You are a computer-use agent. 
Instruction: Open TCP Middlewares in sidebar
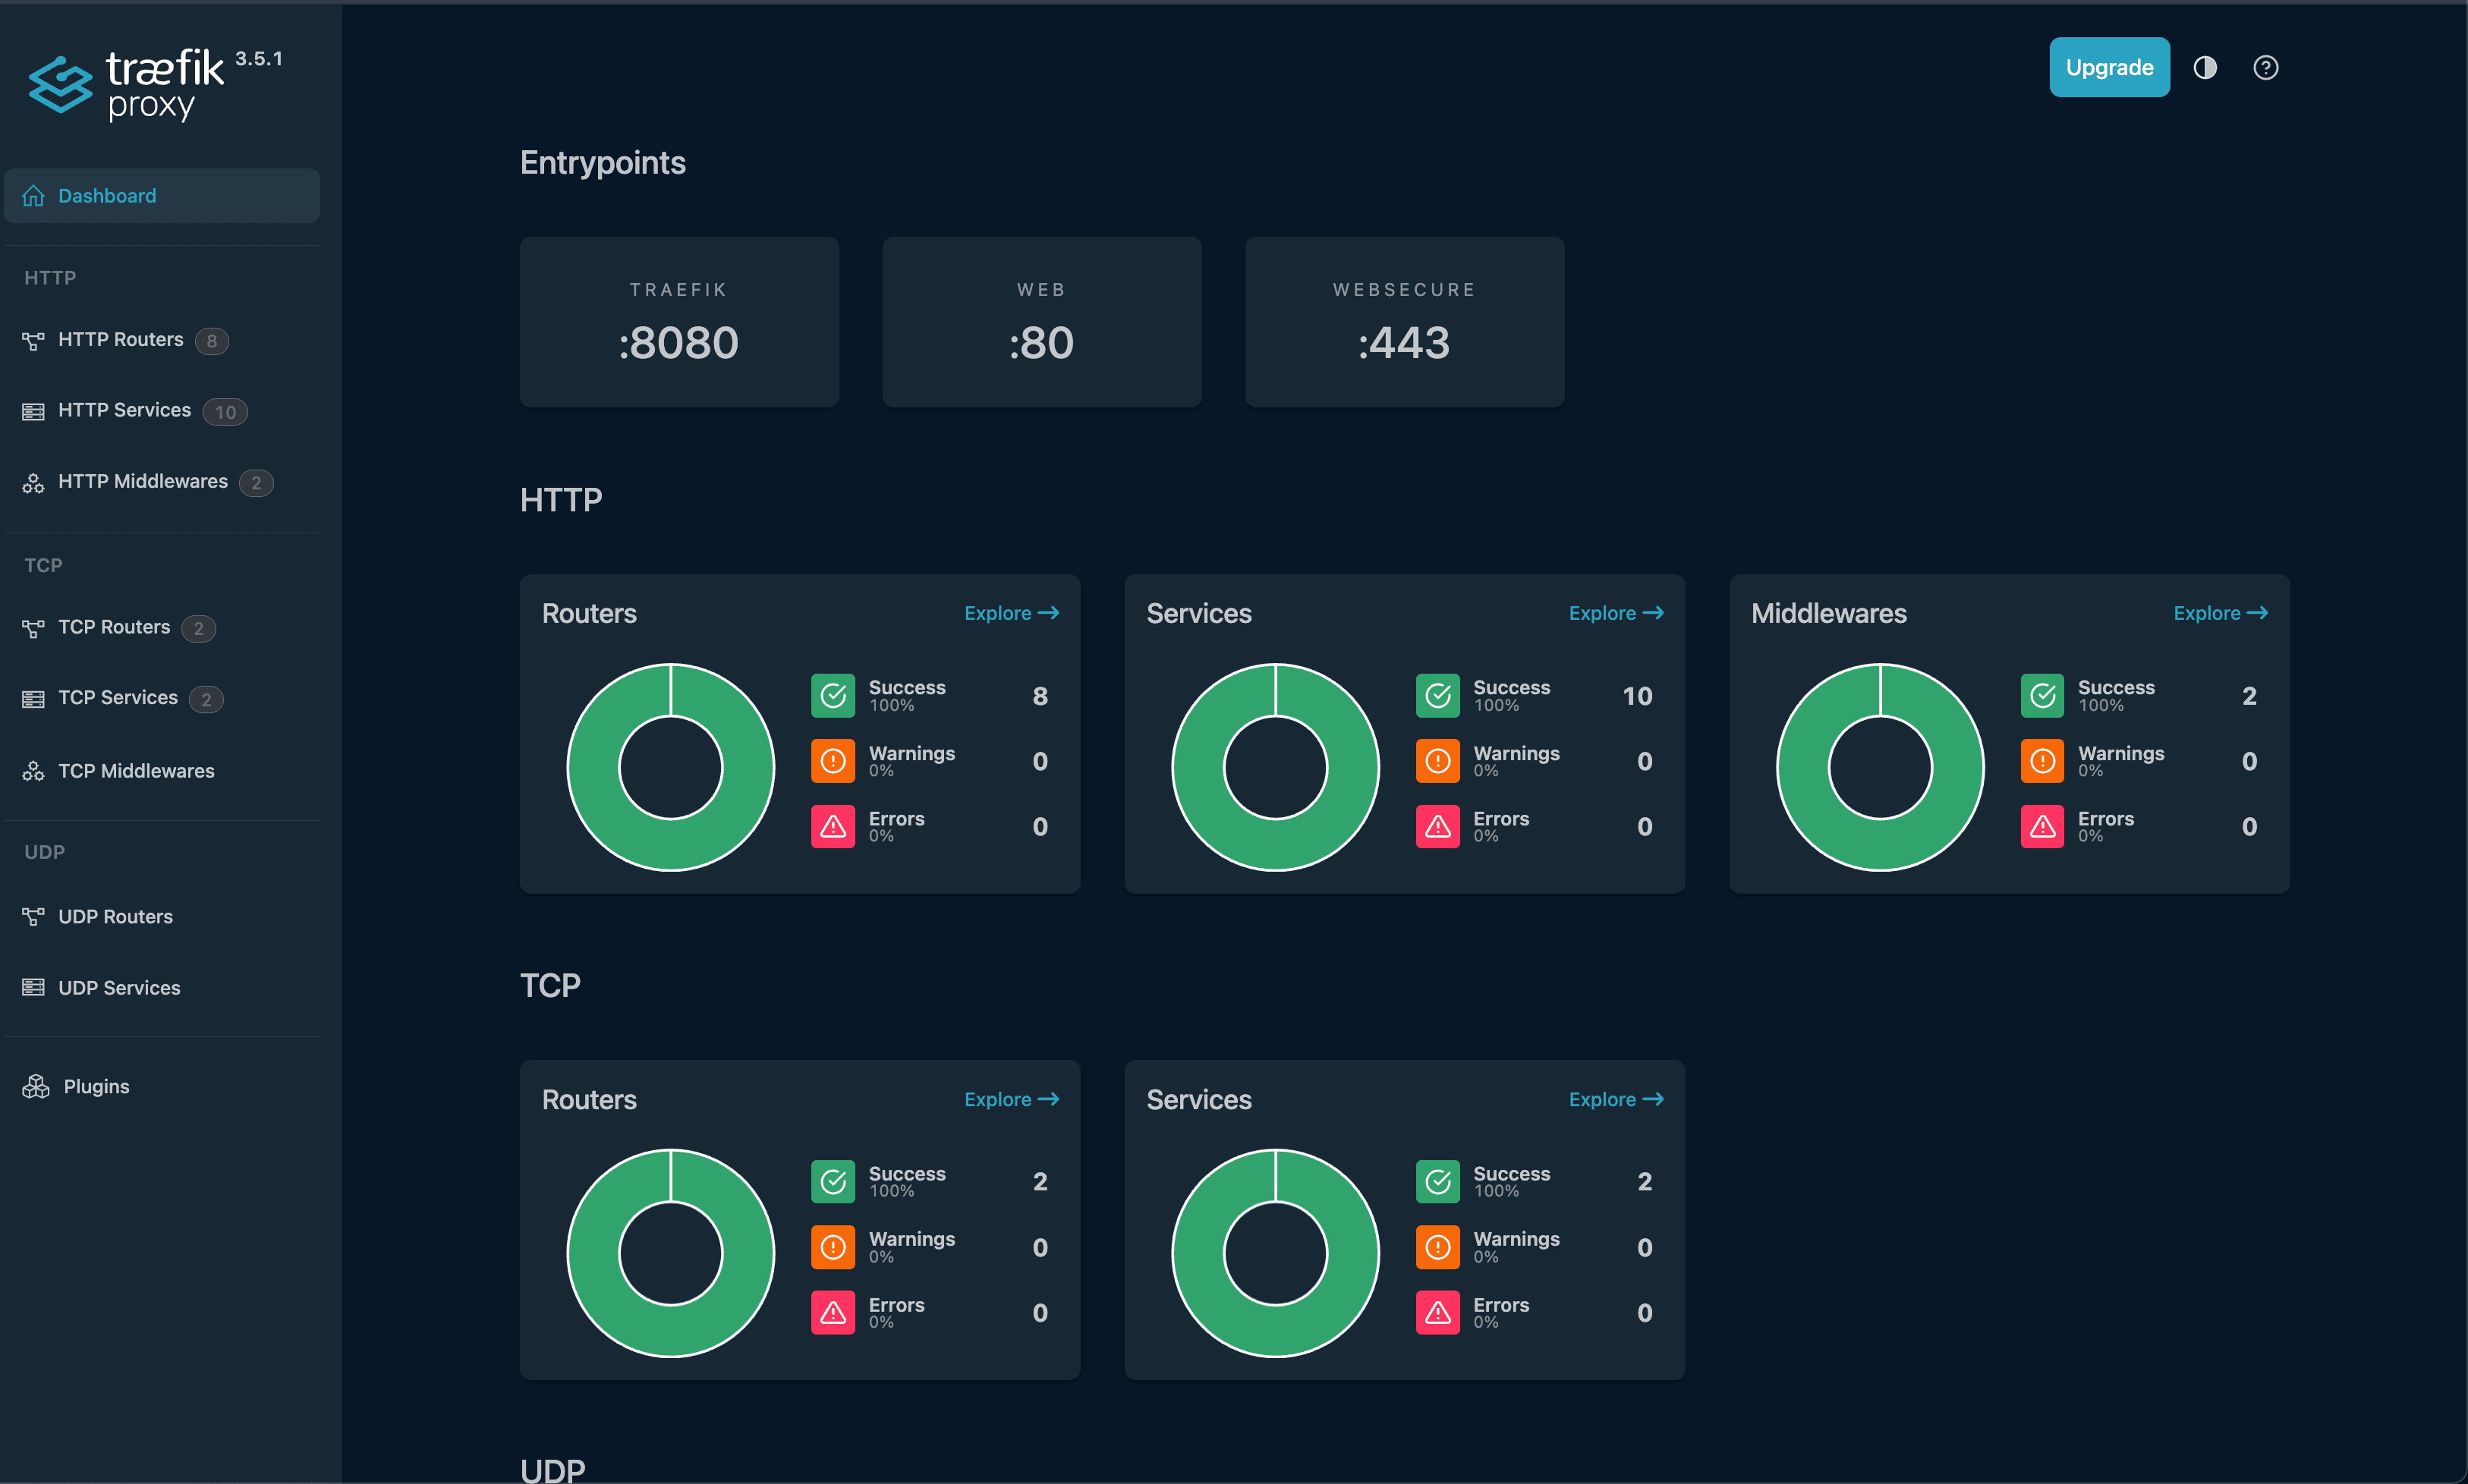[x=162, y=771]
